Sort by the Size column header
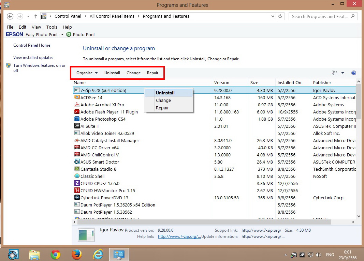Viewport: 364px width, 261px height. (x=261, y=82)
